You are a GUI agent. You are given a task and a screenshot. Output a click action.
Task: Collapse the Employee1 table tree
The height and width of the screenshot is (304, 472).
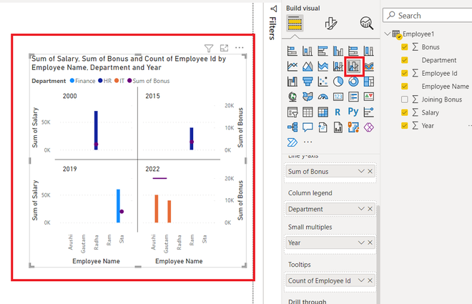coord(388,34)
